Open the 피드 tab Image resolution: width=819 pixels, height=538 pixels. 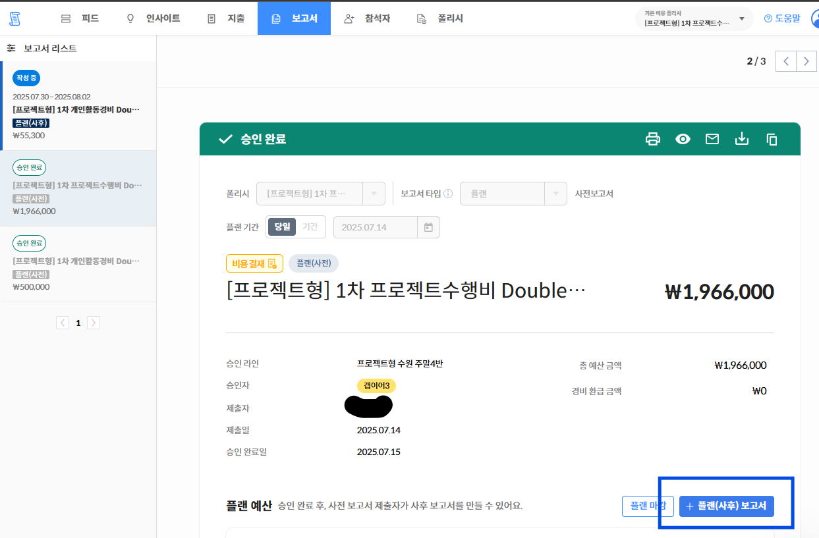pos(80,18)
